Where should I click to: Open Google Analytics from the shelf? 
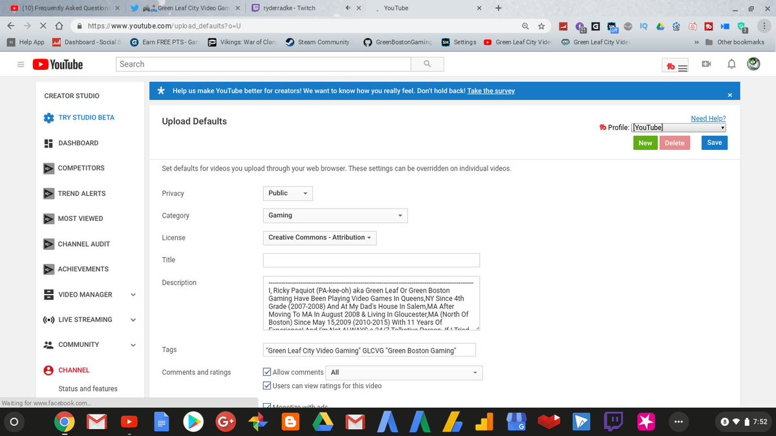coord(483,422)
